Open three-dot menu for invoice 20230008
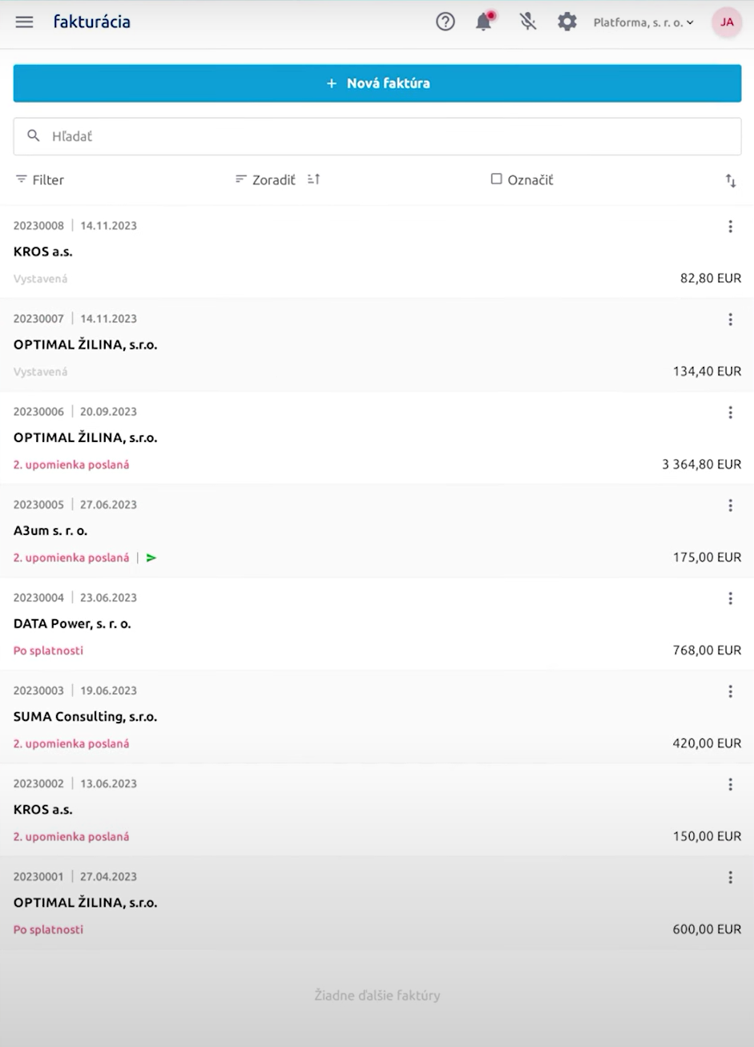This screenshot has width=754, height=1047. pyautogui.click(x=730, y=227)
